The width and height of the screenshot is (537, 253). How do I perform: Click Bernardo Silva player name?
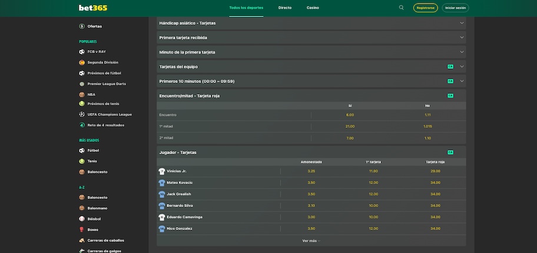pyautogui.click(x=180, y=206)
